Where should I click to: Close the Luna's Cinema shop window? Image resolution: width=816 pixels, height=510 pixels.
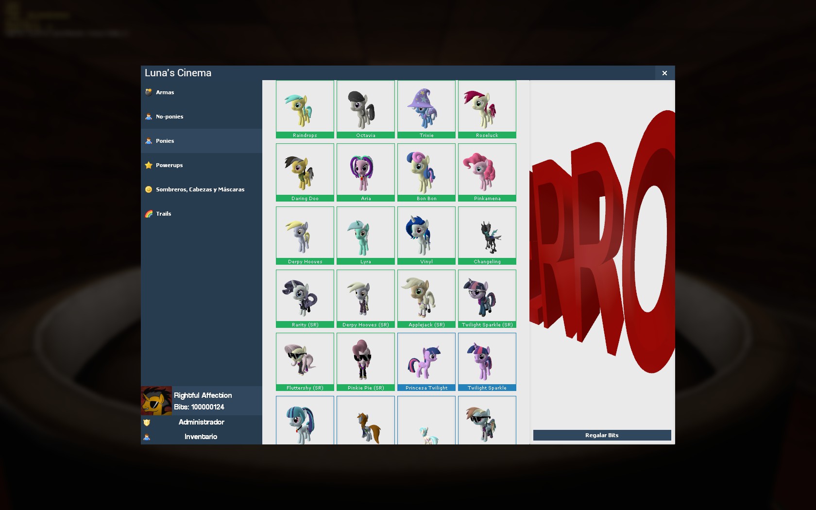pyautogui.click(x=664, y=73)
